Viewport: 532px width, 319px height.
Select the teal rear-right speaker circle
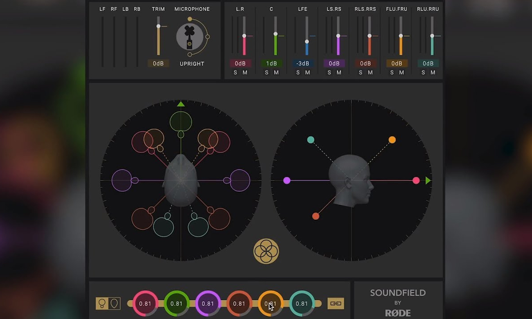click(x=198, y=227)
